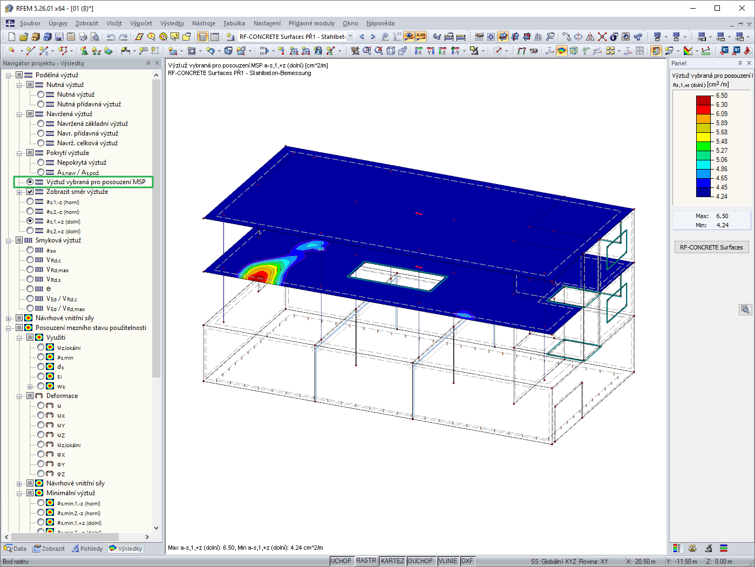Open the info icon in toolbar
Viewport: 755px width, 567px height.
click(614, 37)
